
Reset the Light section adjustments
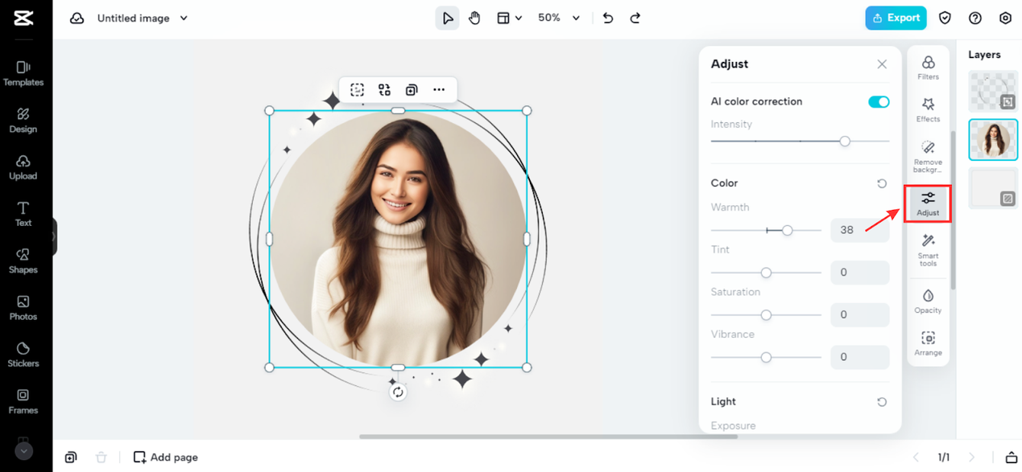coord(882,402)
